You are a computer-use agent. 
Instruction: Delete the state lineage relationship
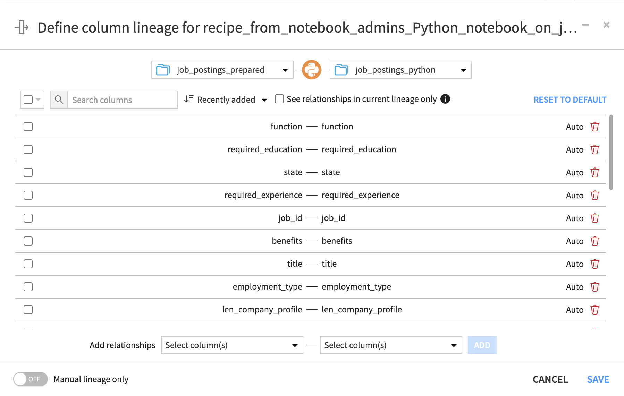pos(595,172)
